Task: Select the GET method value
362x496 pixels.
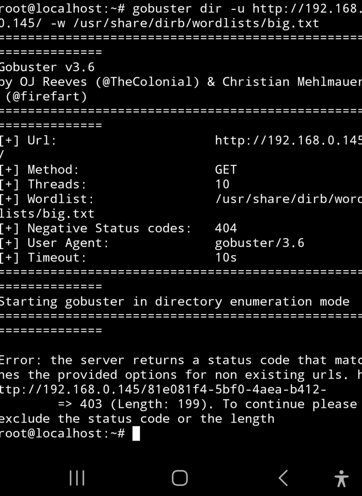Action: (x=226, y=169)
